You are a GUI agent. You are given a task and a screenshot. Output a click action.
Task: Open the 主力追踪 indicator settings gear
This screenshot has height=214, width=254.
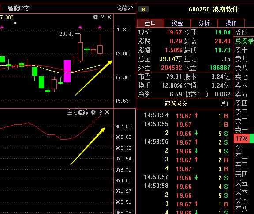(x=93, y=112)
